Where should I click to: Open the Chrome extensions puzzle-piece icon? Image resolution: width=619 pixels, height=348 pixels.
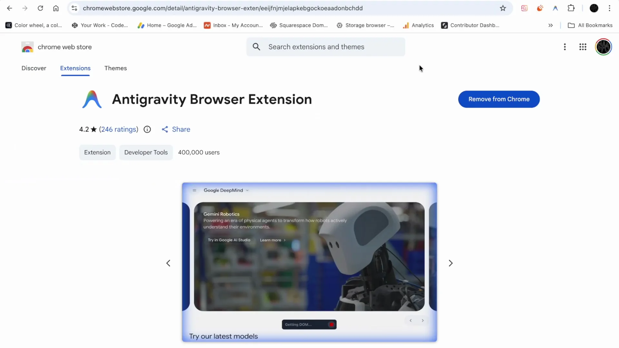[x=571, y=8]
